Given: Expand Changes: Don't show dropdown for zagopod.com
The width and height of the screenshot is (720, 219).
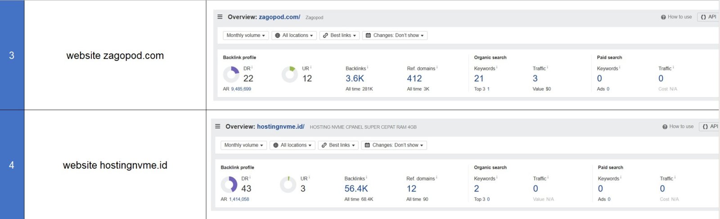Looking at the screenshot, I should [395, 35].
